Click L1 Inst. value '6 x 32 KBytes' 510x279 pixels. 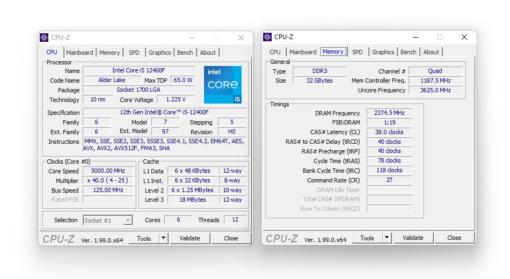click(x=193, y=180)
